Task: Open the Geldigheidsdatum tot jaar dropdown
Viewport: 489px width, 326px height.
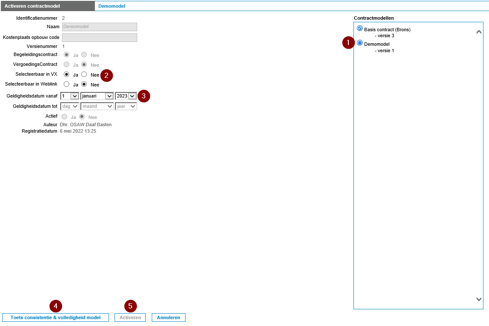Action: coord(126,106)
